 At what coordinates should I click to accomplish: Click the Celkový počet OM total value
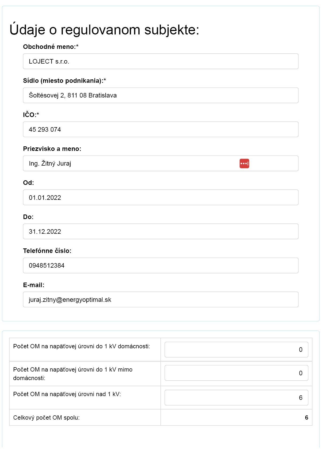(306, 418)
